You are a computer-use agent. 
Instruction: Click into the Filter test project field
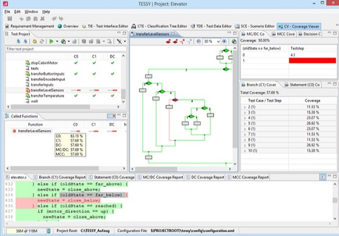point(66,49)
